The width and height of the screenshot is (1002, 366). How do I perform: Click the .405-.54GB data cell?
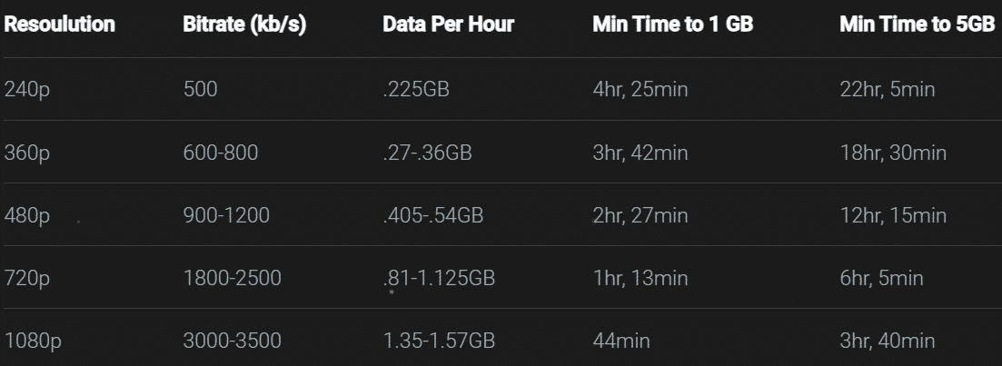[x=433, y=215]
